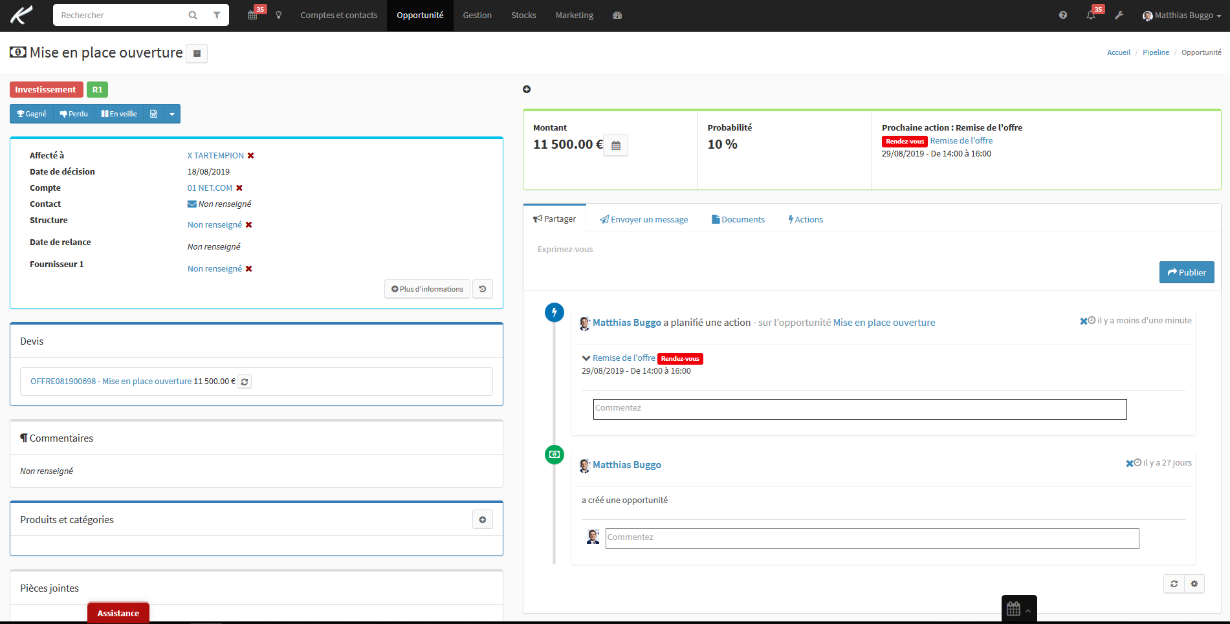Click the search magnifier icon
The image size is (1230, 624).
(x=193, y=15)
